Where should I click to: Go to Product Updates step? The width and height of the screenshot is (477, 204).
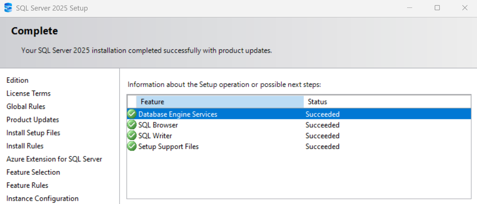[x=32, y=120]
